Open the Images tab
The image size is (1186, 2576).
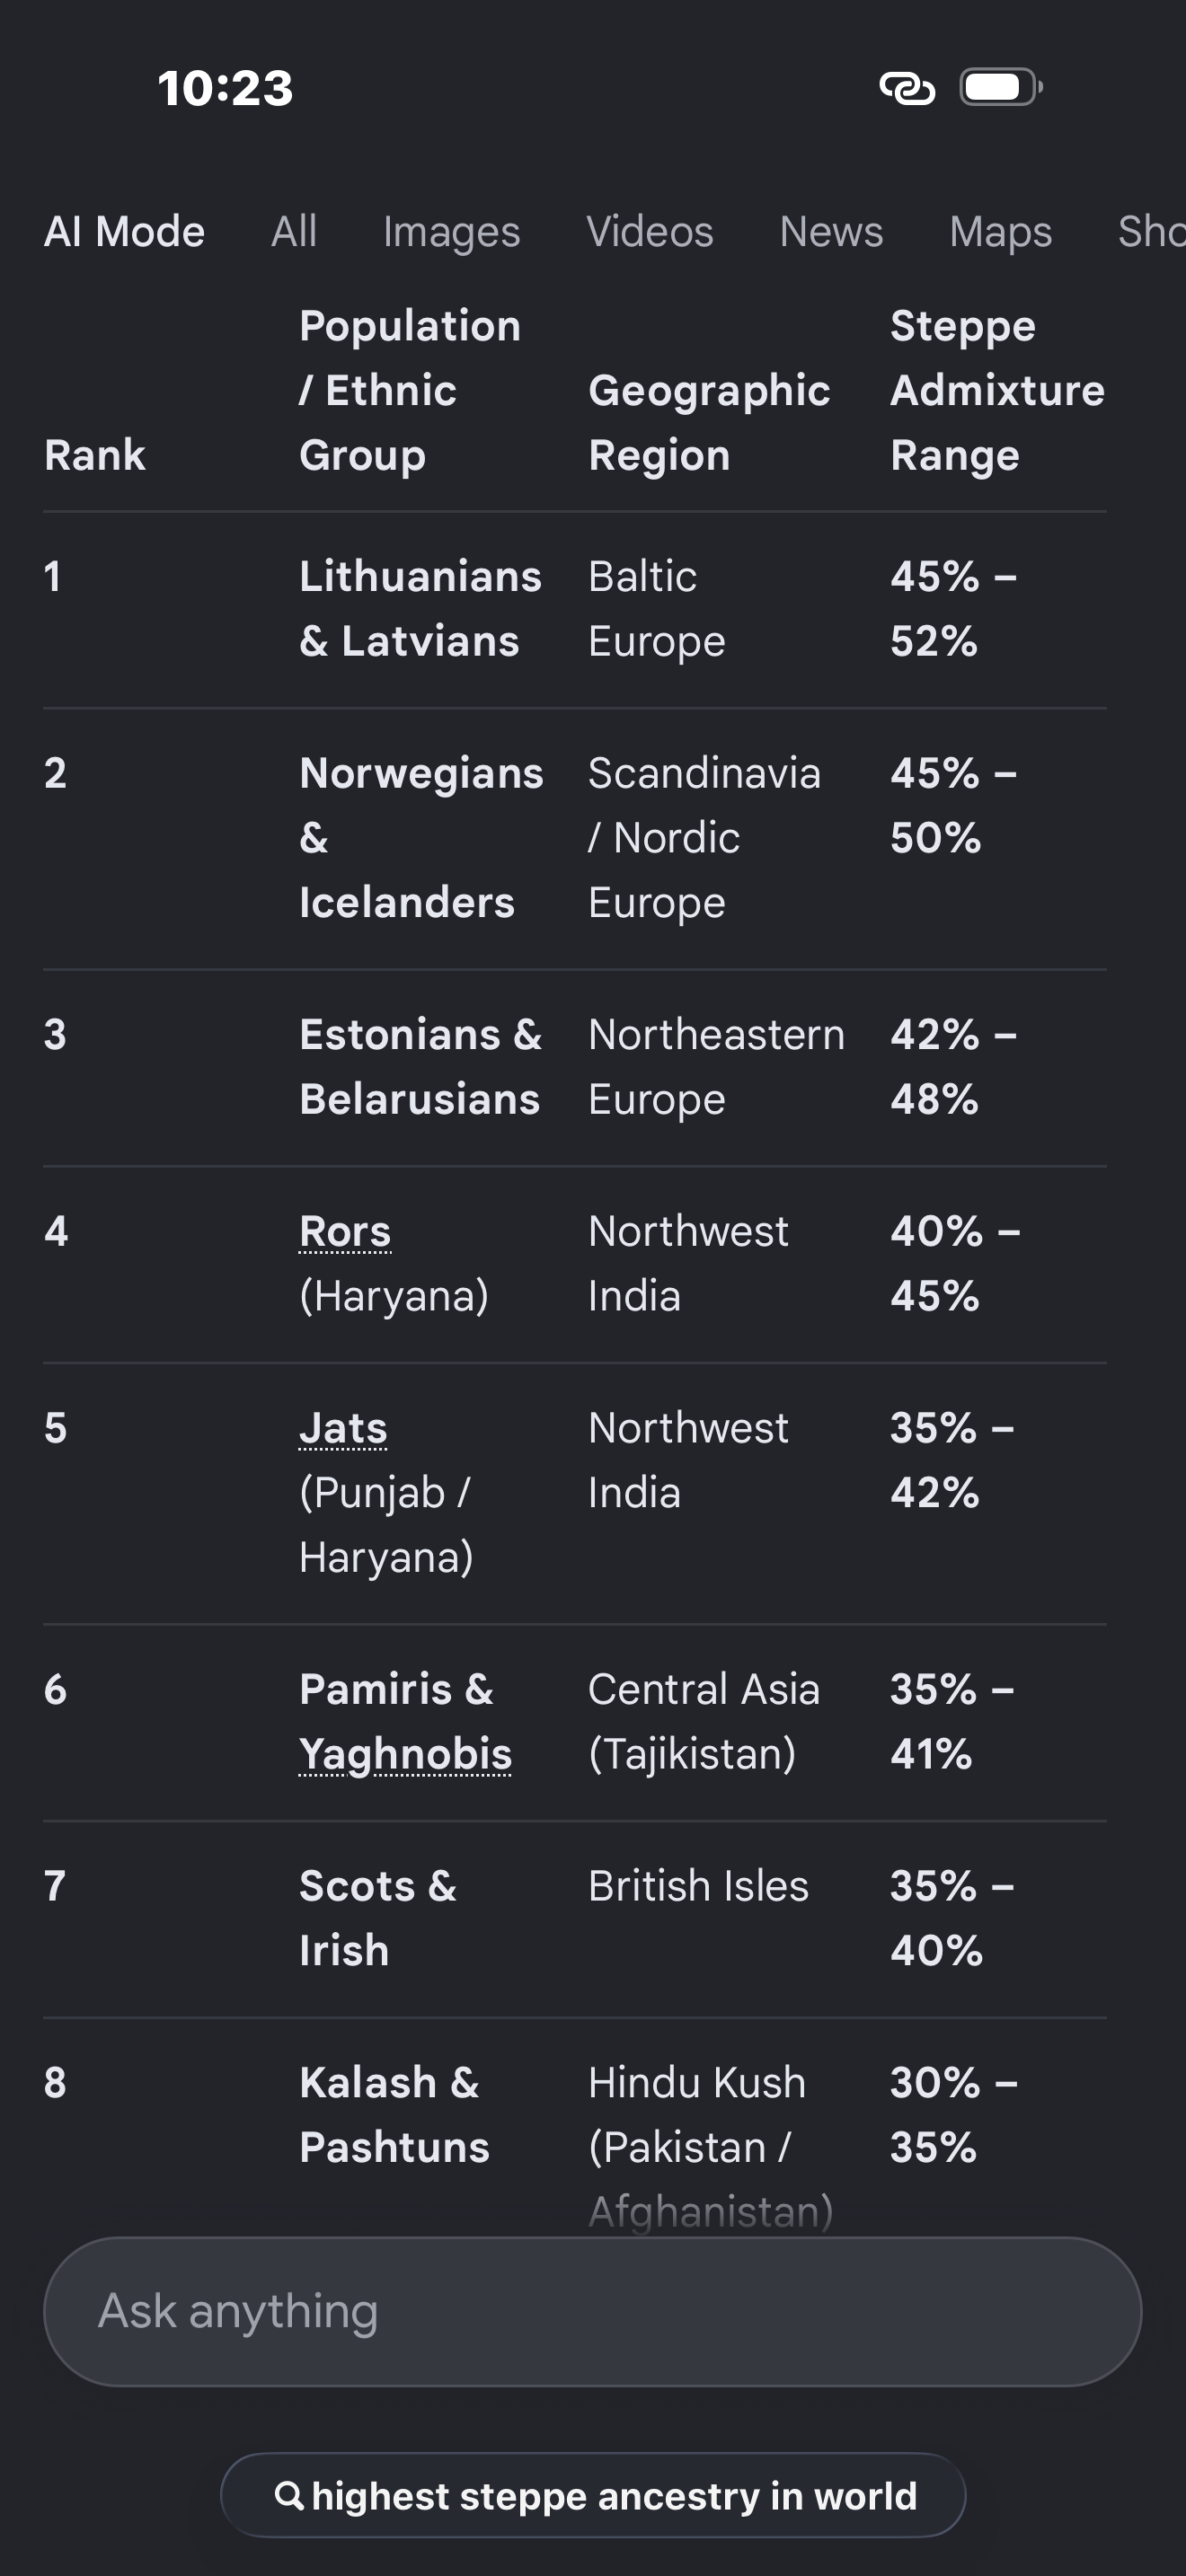pos(452,232)
